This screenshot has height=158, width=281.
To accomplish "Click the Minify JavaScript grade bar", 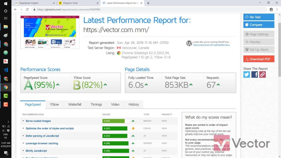I will 115,151.
